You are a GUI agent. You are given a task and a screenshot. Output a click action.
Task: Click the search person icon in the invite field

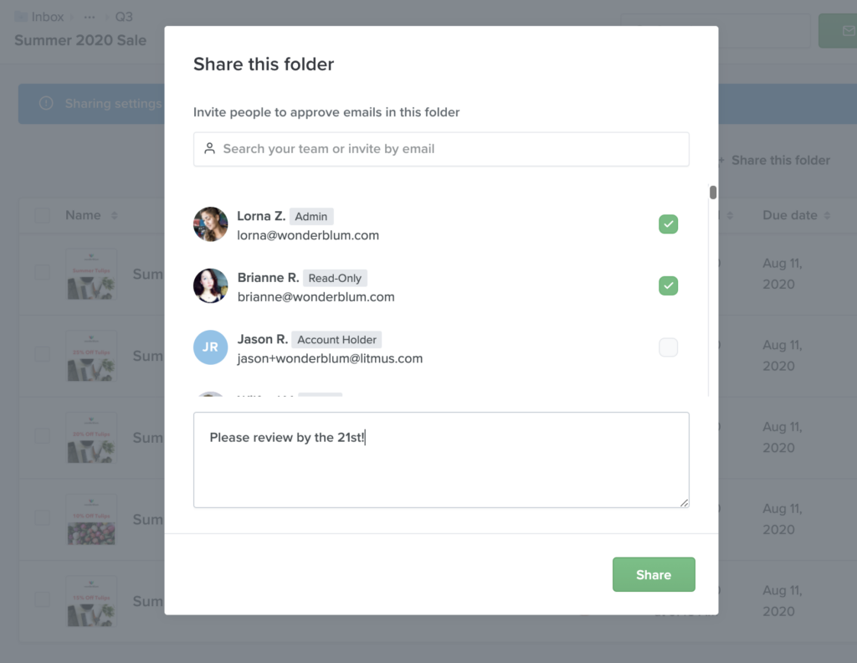point(209,149)
